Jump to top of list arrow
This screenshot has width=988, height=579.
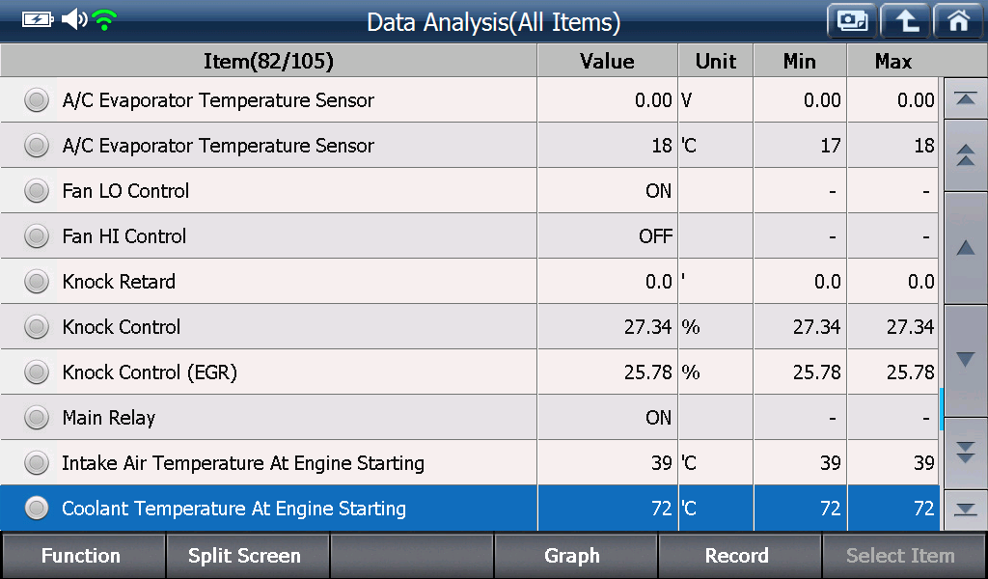[965, 98]
